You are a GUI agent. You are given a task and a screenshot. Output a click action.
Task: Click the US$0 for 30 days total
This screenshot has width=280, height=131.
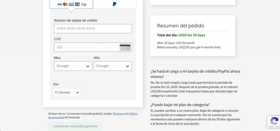point(192,35)
